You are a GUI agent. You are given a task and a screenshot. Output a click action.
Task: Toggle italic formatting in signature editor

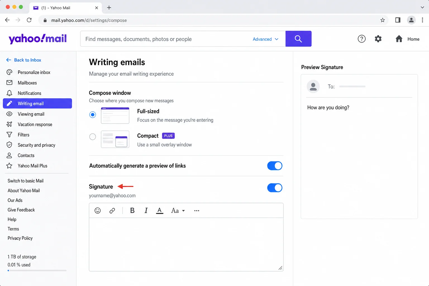[x=146, y=211]
